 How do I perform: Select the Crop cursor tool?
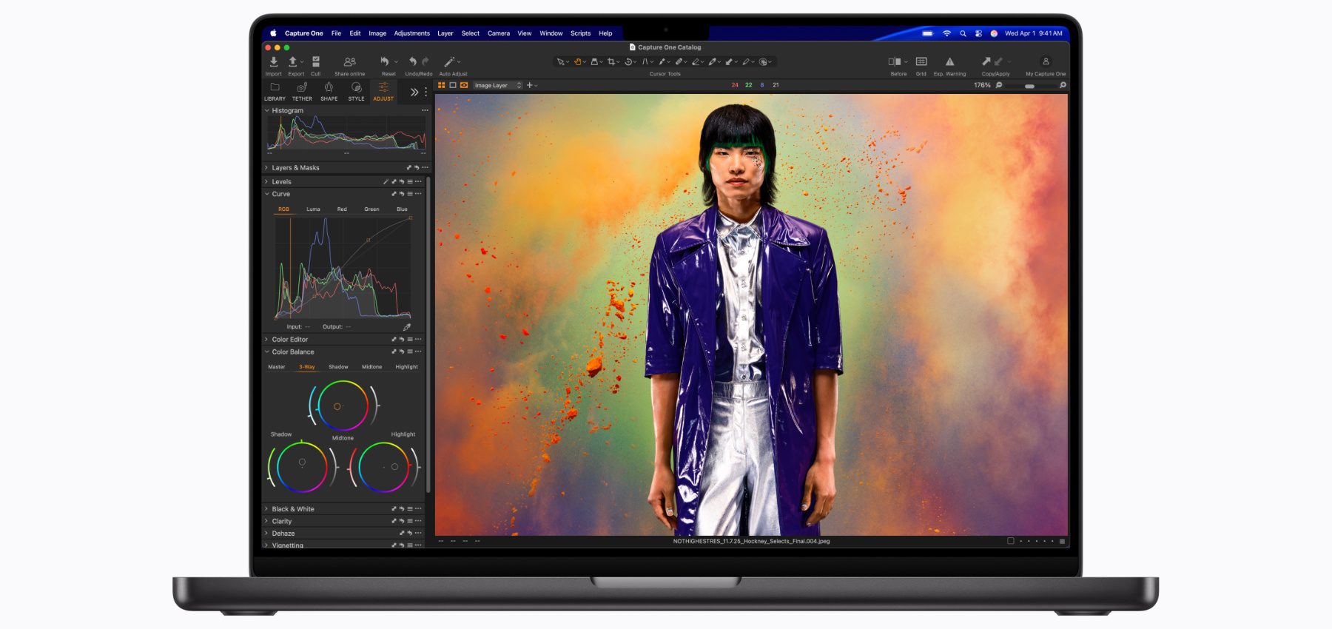pos(611,62)
